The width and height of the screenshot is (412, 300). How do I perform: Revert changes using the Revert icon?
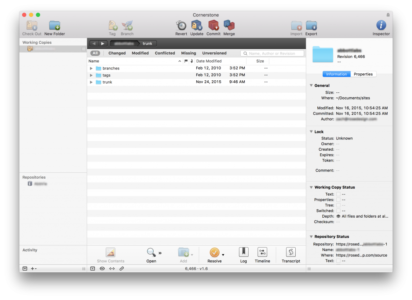[x=181, y=25]
